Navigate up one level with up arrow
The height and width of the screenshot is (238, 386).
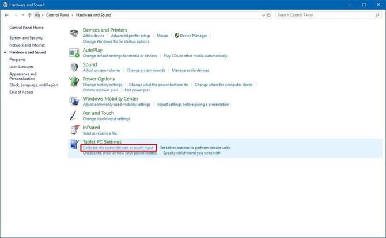[x=29, y=15]
